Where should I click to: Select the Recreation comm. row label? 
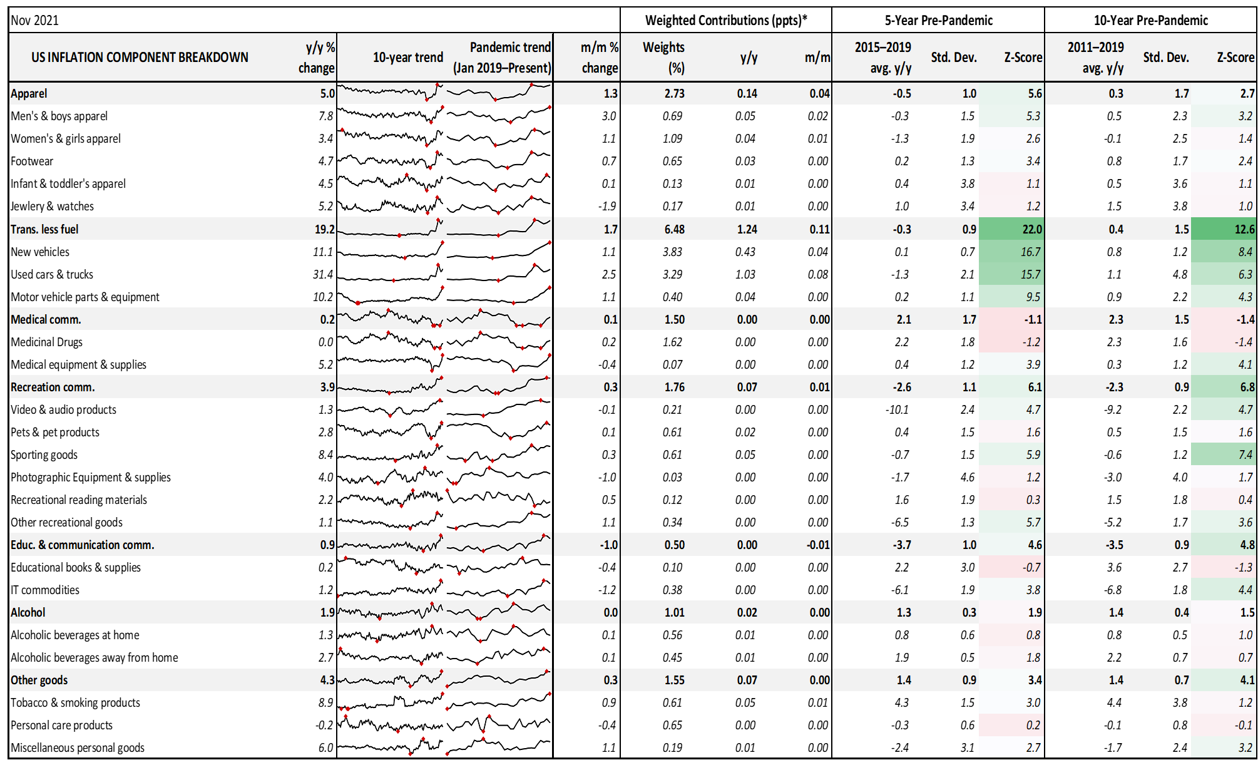click(x=53, y=387)
